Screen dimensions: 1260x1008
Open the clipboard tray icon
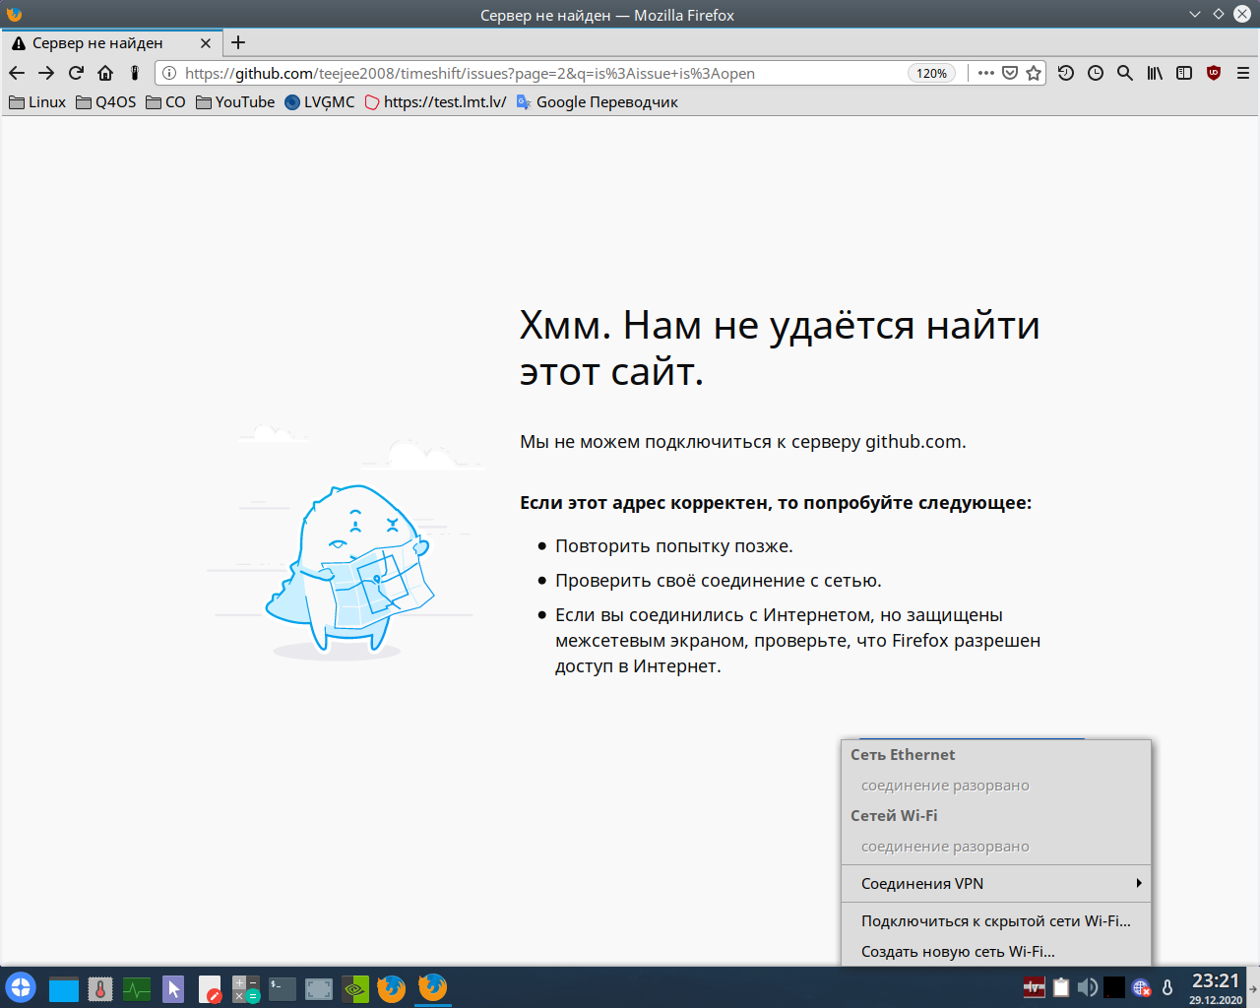[x=1061, y=987]
